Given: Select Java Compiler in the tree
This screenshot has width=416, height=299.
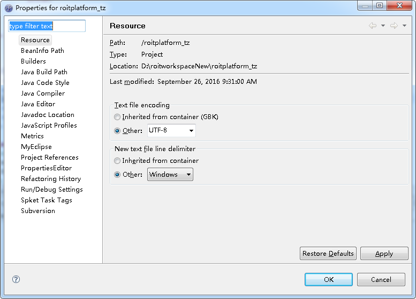Looking at the screenshot, I should pos(43,93).
